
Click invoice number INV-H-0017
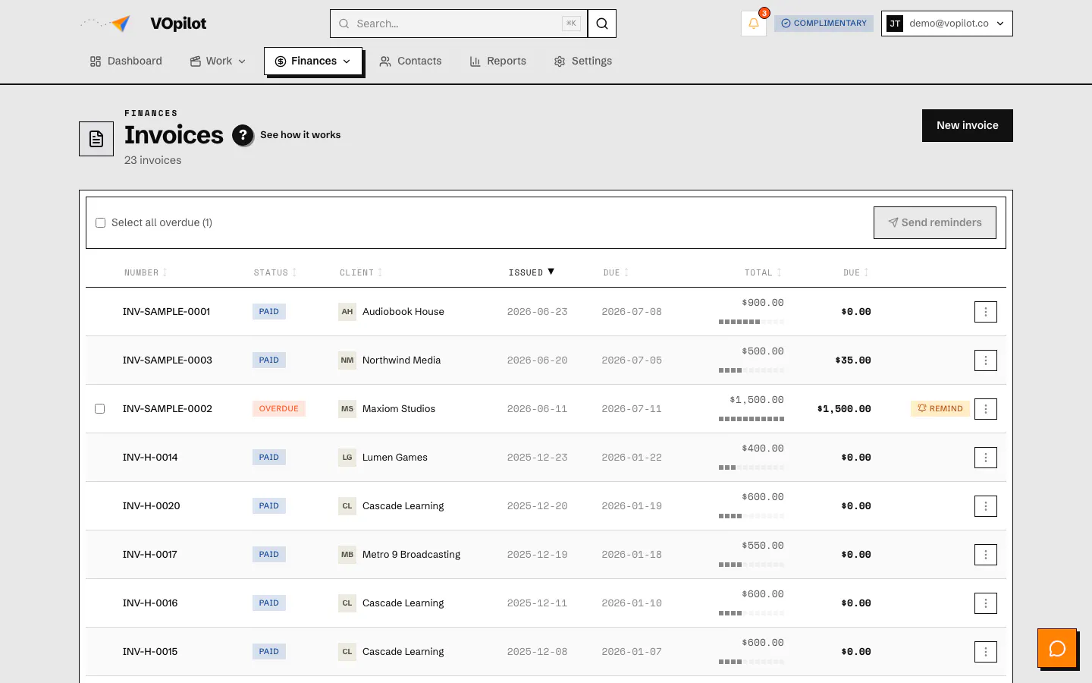[150, 555]
